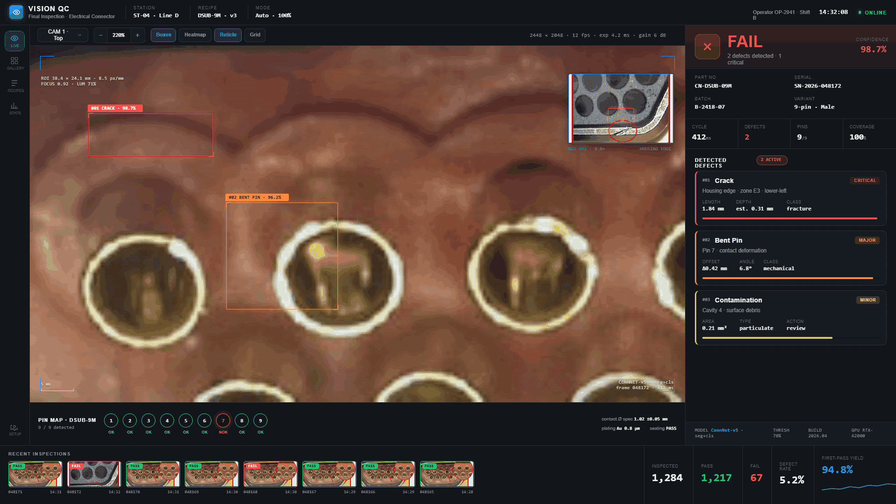
Task: Click the defect rate 5.2% value
Action: [x=791, y=480]
